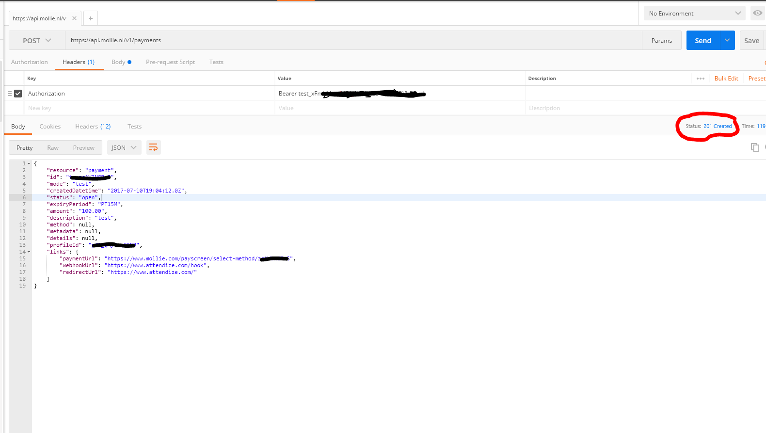Collapse the links object on line 14
766x433 pixels.
click(29, 252)
